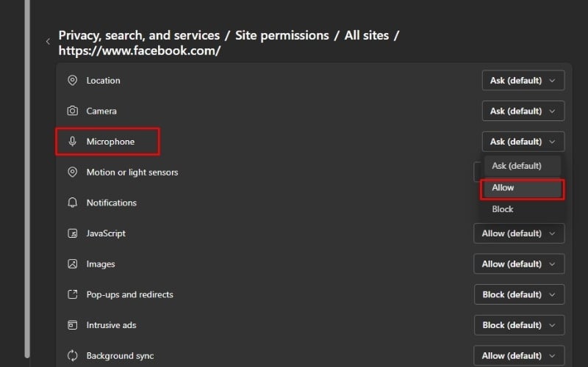The height and width of the screenshot is (367, 588).
Task: Click the Background sync icon
Action: [72, 356]
